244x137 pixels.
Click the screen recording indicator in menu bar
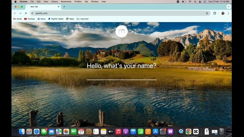point(178,2)
